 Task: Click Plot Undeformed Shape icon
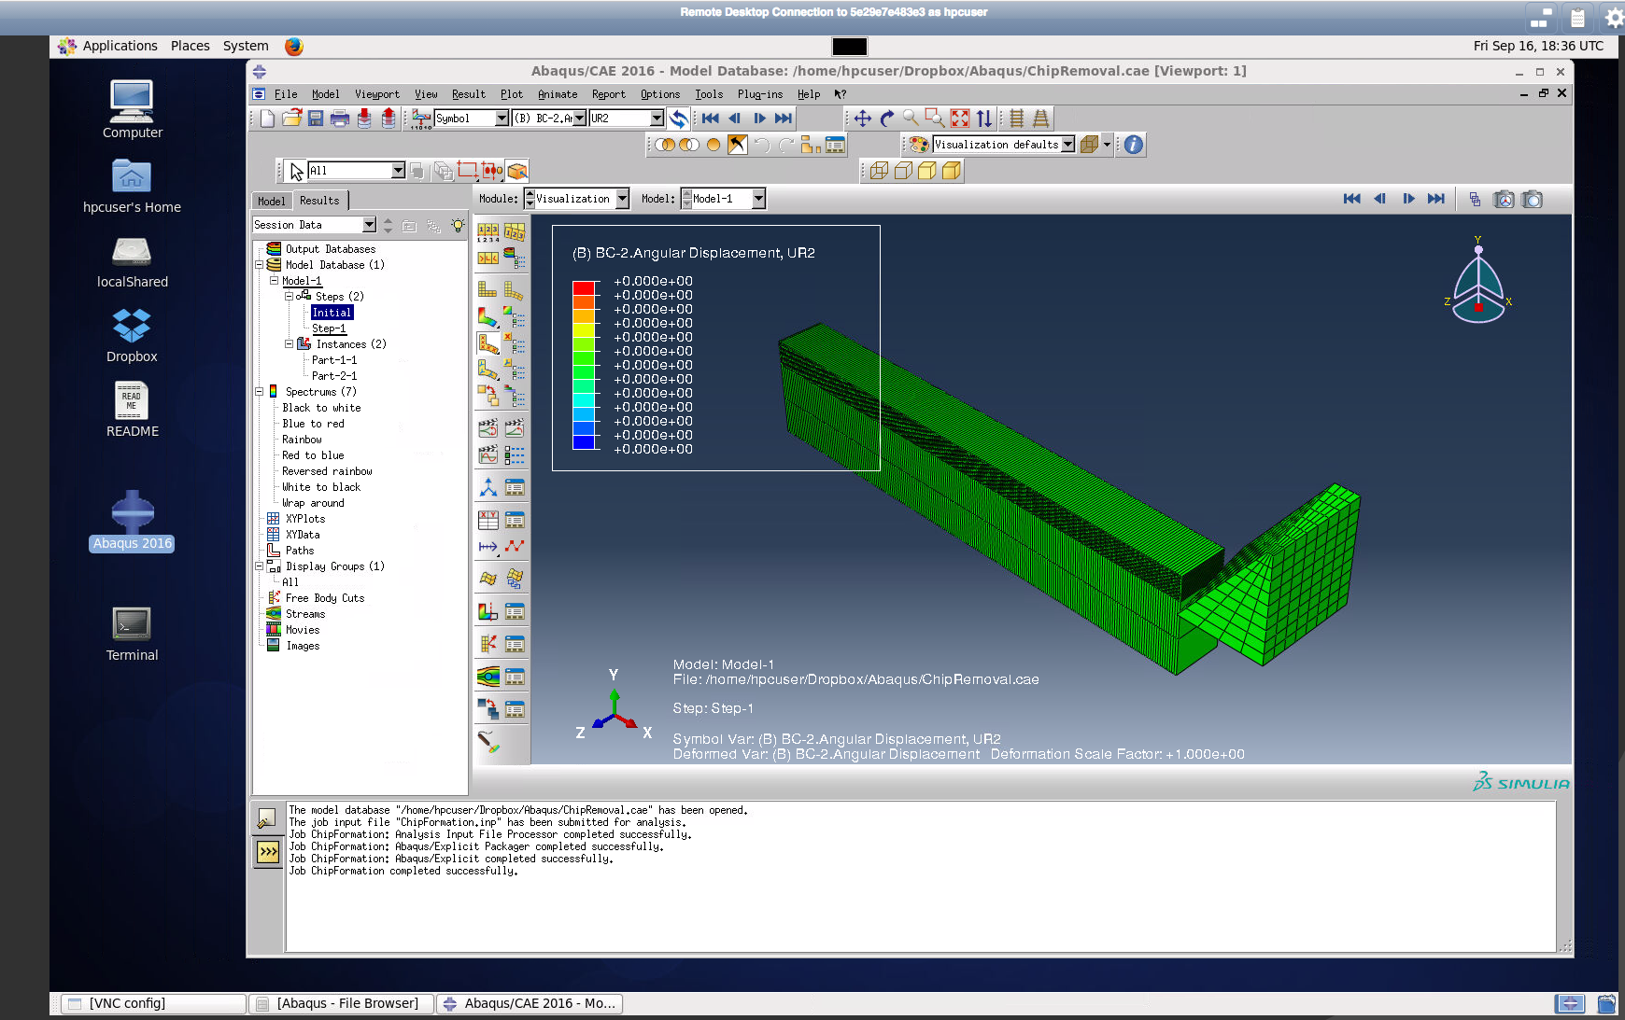click(x=487, y=290)
